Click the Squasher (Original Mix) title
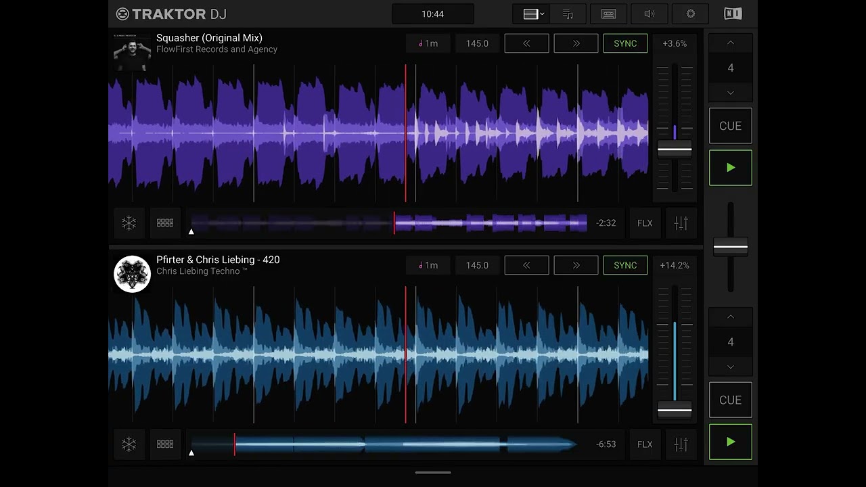 point(209,38)
